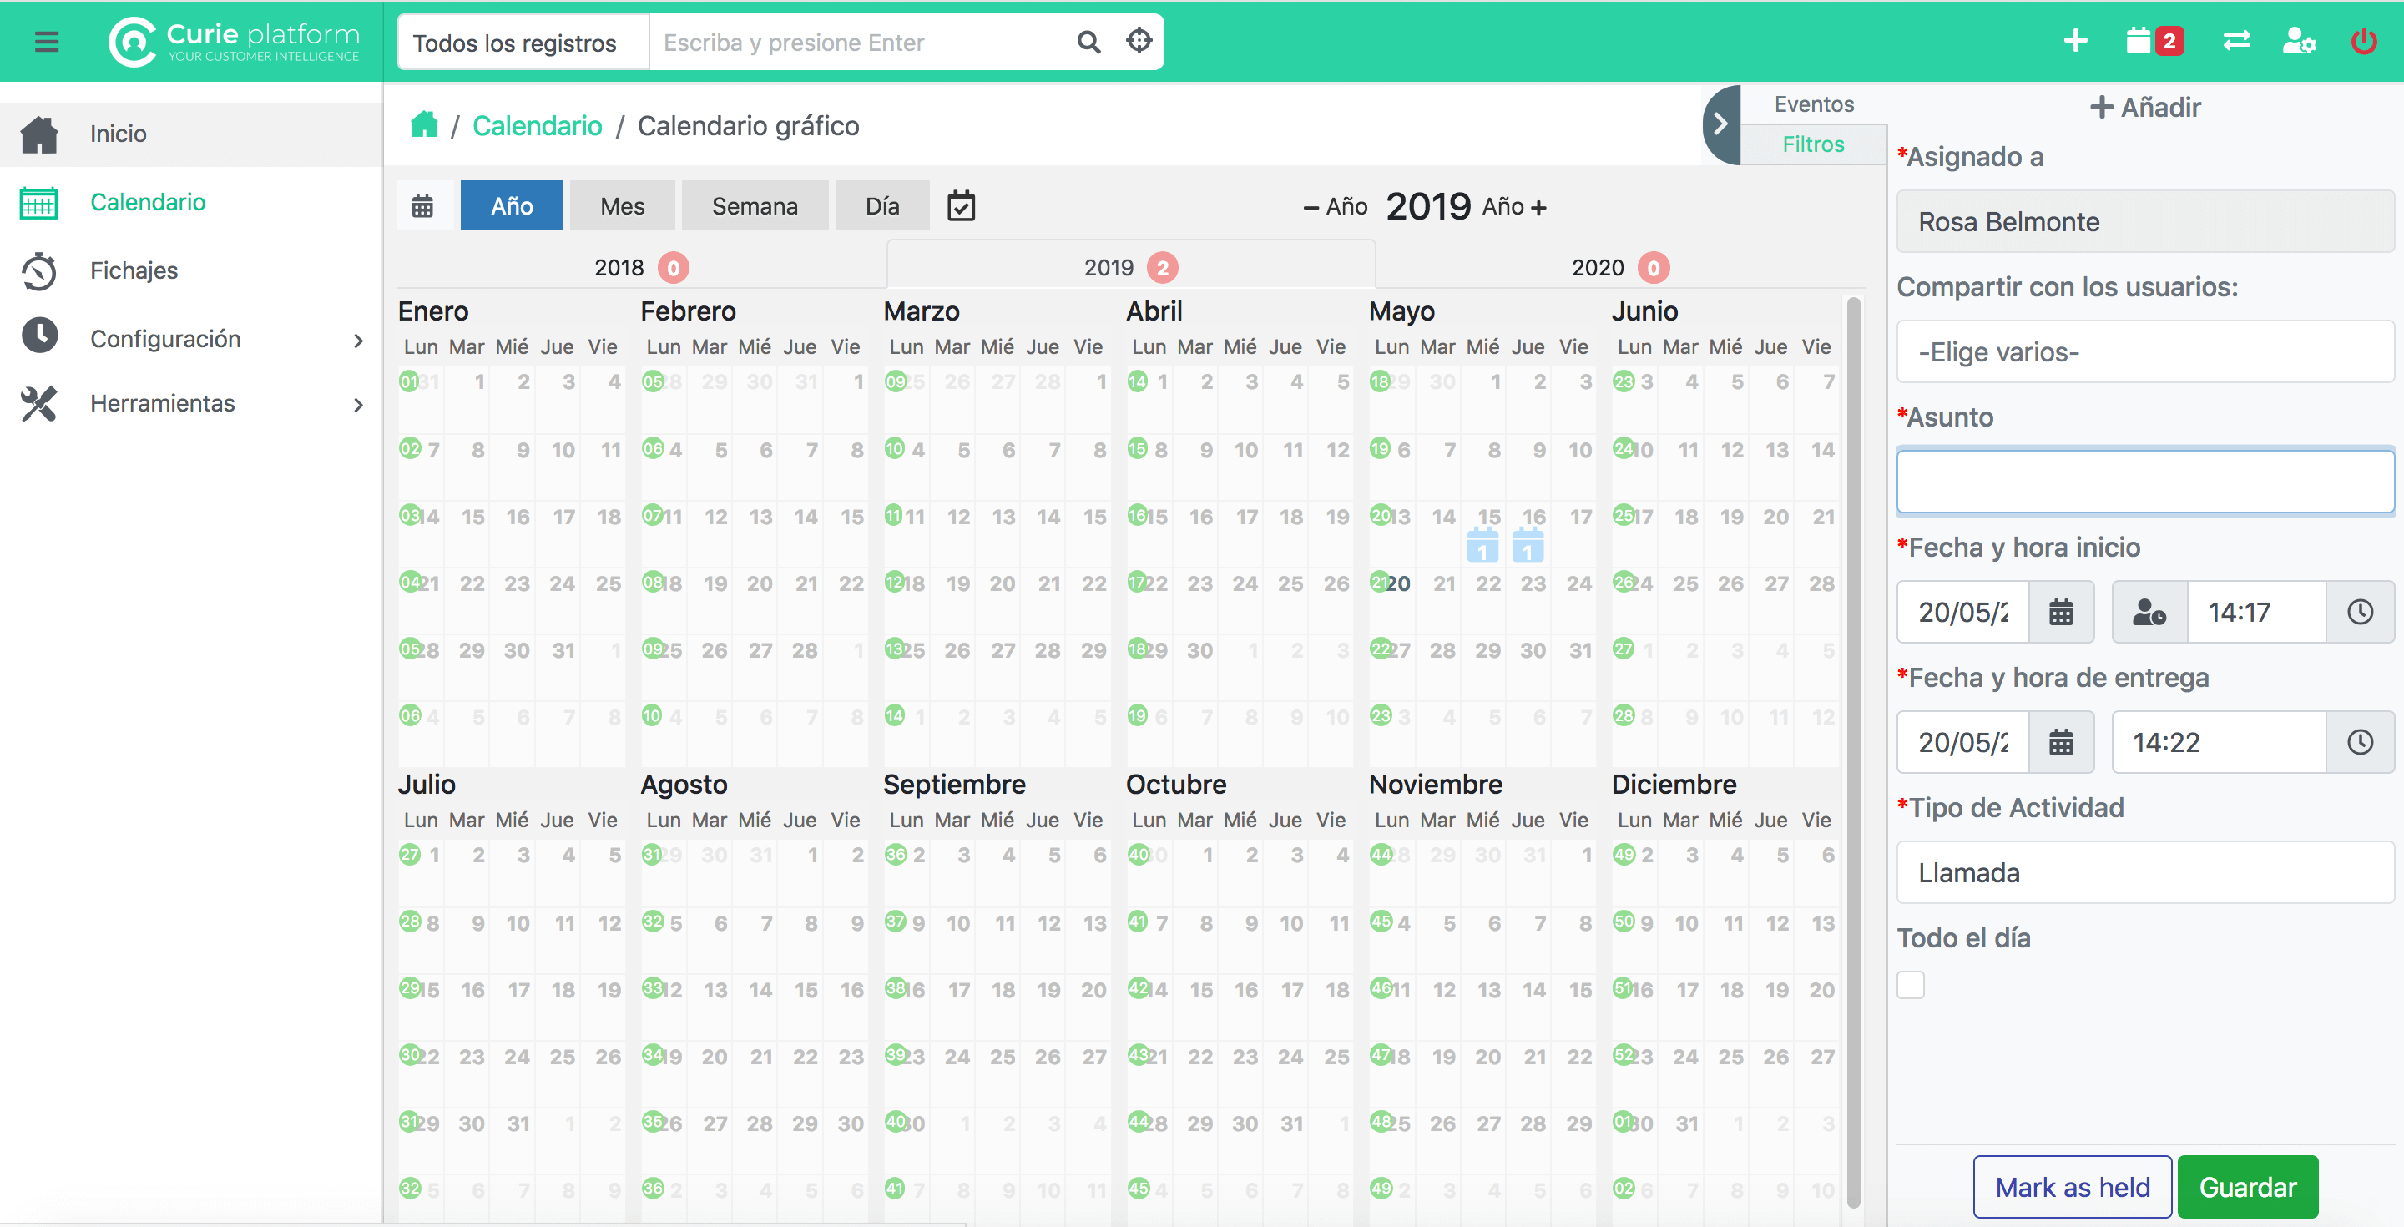Click the red power logout icon

pyautogui.click(x=2363, y=41)
